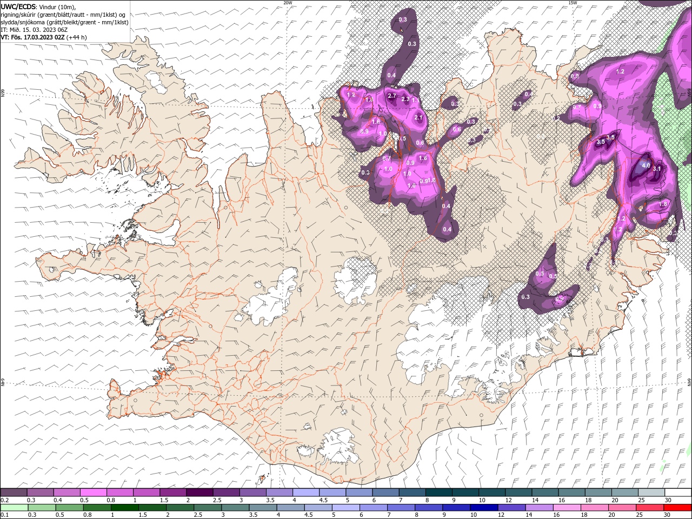Click the first upper-scale swatch between 0.2 and 0.3
Image resolution: width=692 pixels, height=519 pixels.
14,493
